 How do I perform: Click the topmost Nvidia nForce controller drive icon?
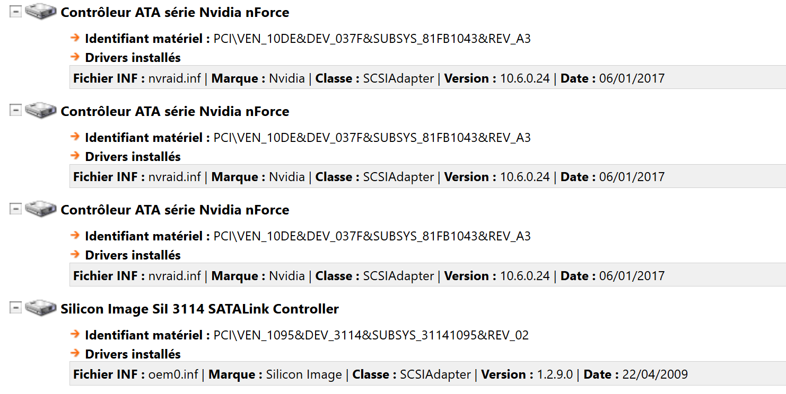tap(41, 12)
